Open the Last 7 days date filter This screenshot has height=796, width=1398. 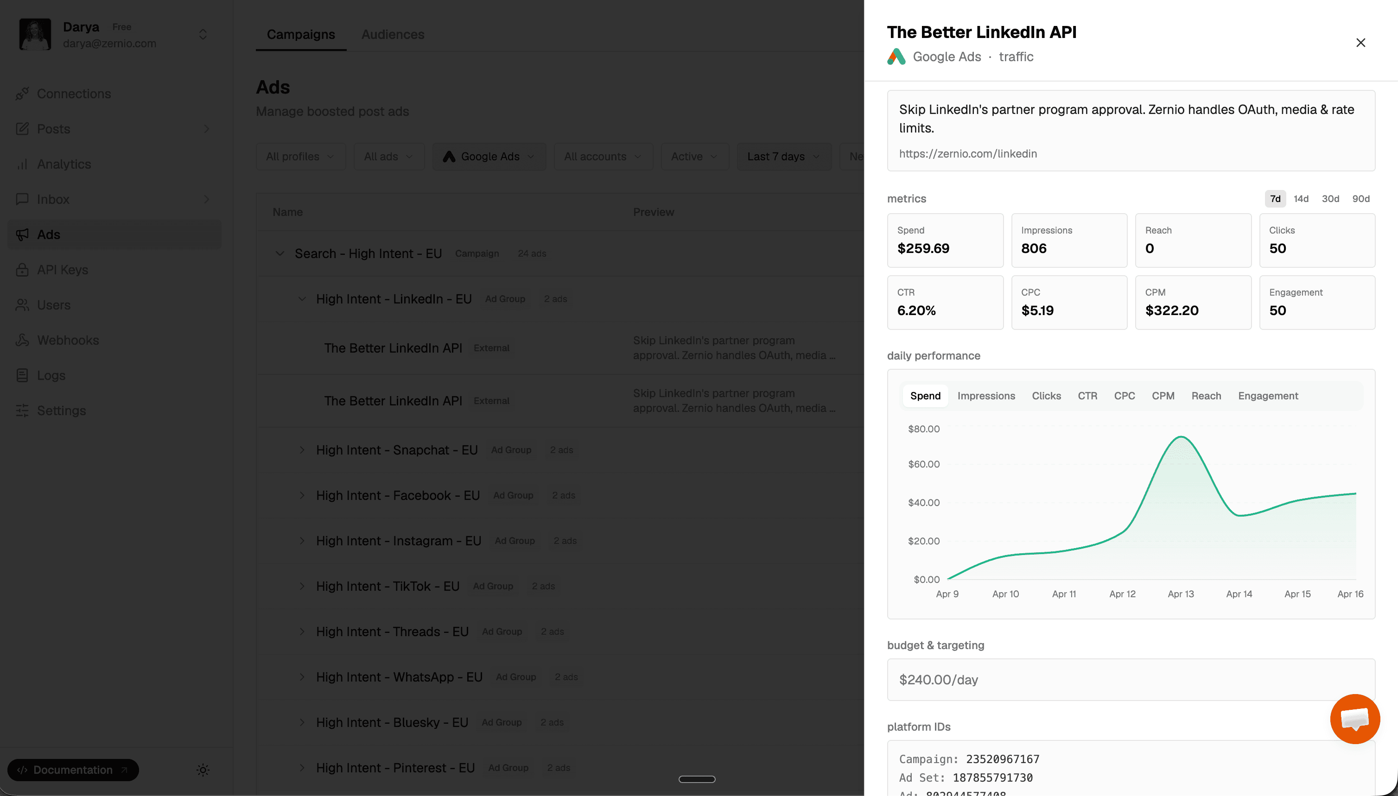783,156
